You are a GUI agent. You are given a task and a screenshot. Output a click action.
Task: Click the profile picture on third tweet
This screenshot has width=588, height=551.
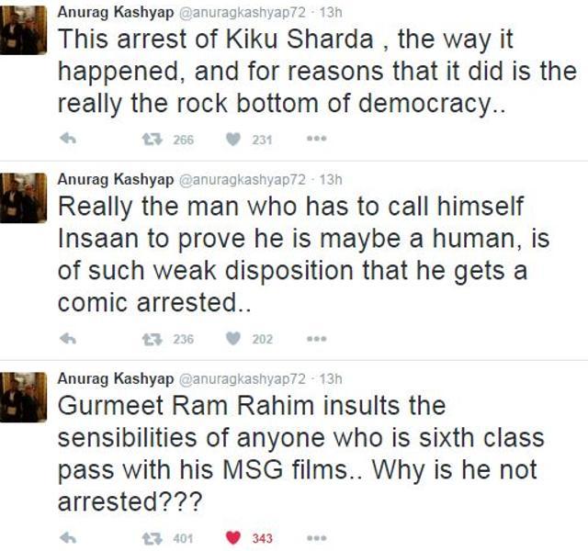tap(23, 396)
